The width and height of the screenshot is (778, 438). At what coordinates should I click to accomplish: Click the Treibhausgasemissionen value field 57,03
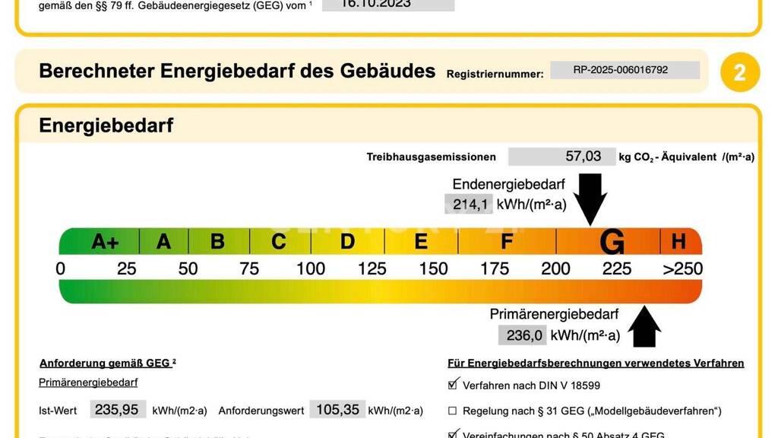[562, 157]
